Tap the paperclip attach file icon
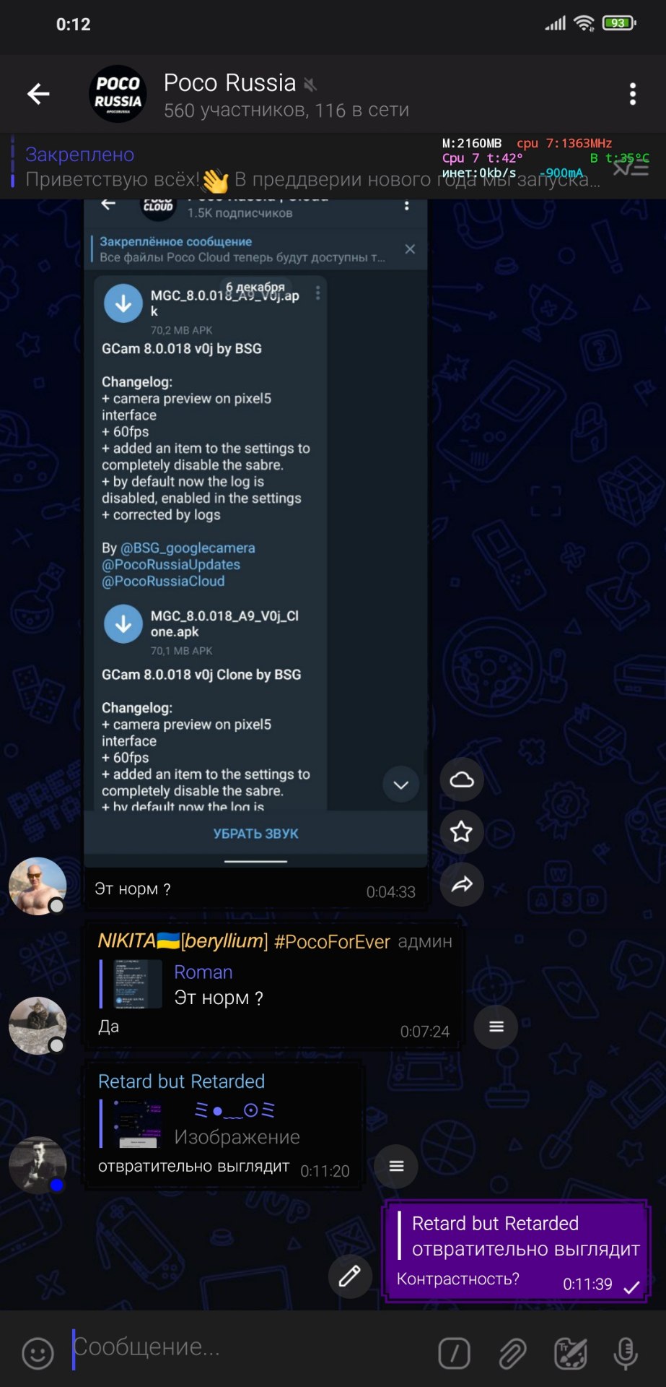 pyautogui.click(x=512, y=1353)
